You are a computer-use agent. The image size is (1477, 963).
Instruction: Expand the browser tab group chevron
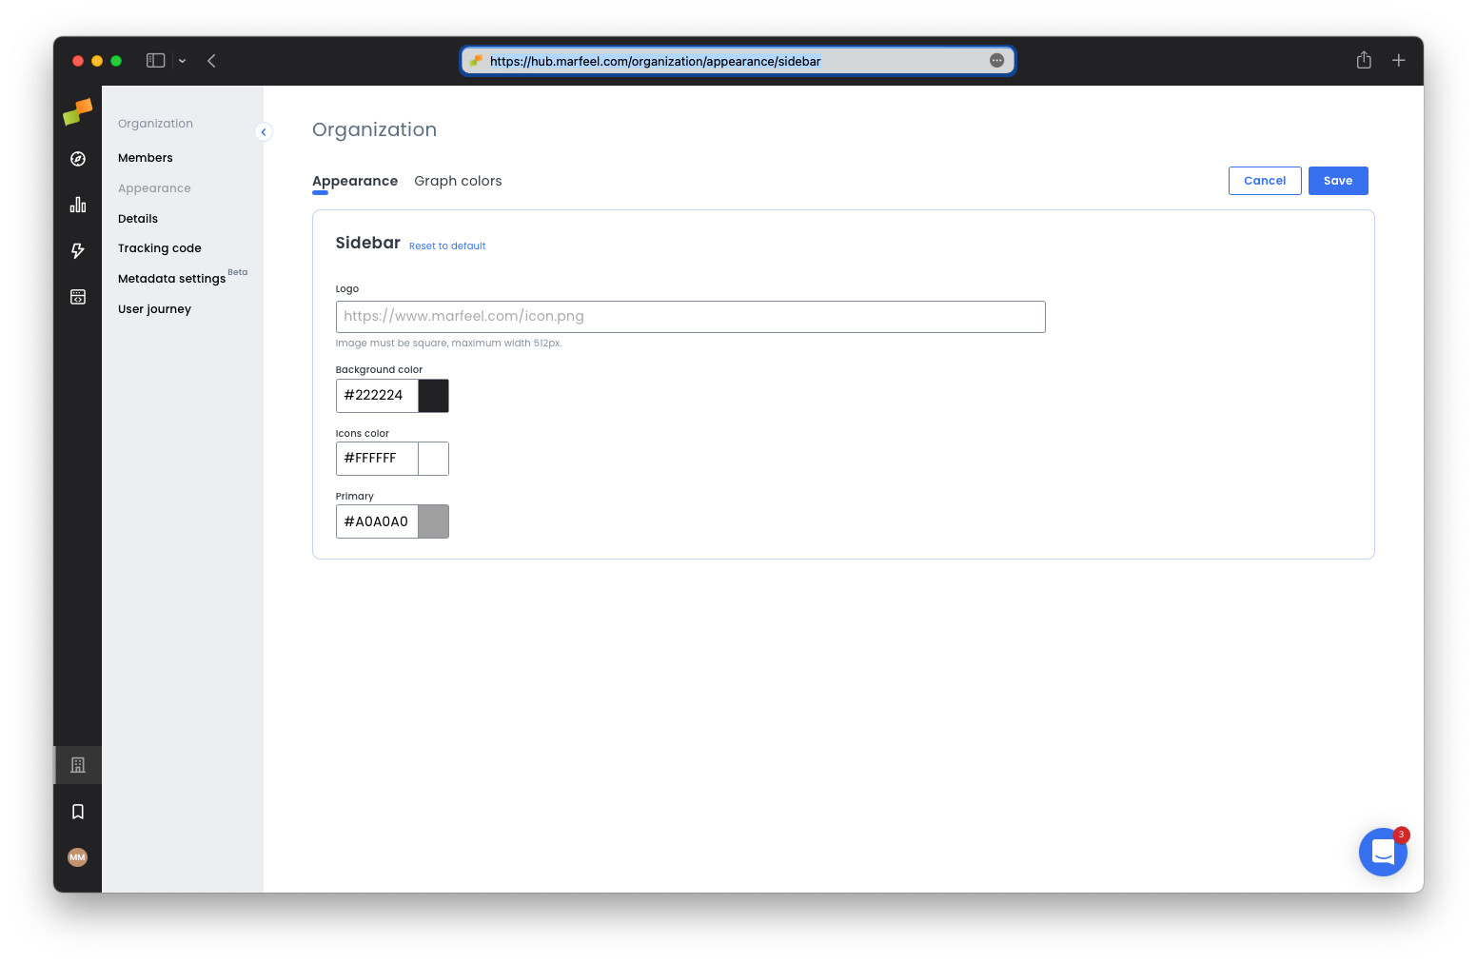pos(182,60)
